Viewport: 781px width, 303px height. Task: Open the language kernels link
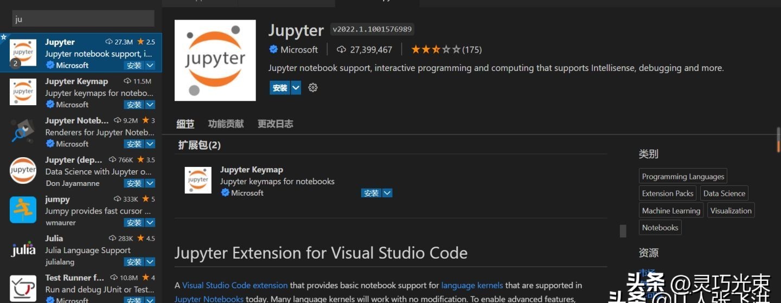[472, 285]
